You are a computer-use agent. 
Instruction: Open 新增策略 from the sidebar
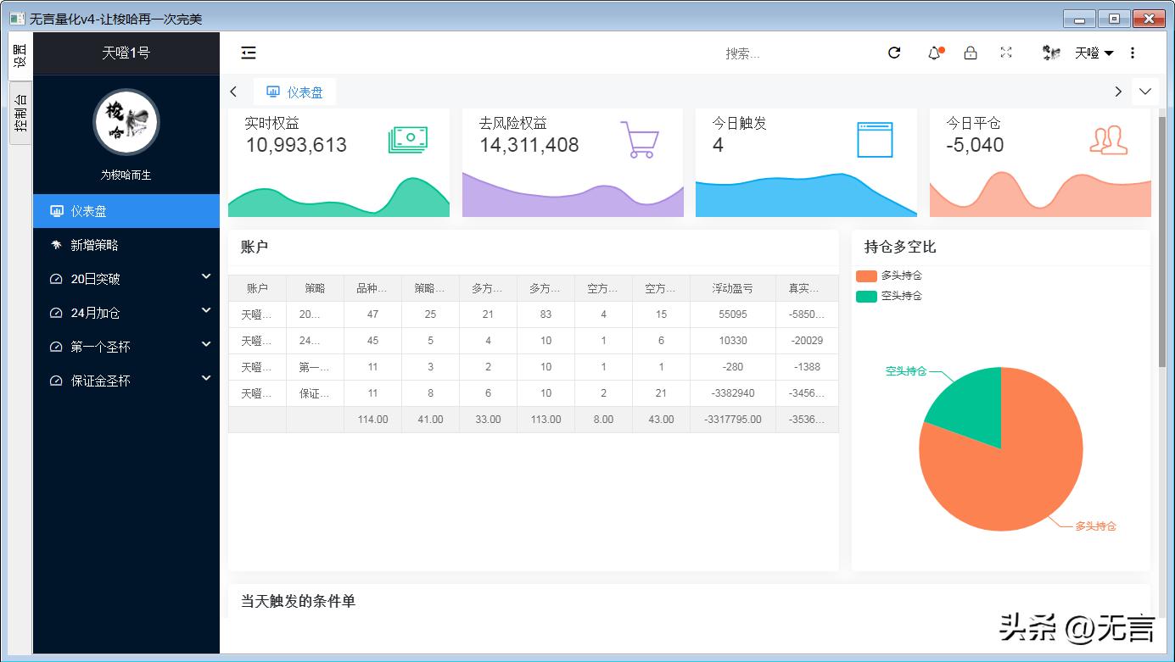pos(95,245)
